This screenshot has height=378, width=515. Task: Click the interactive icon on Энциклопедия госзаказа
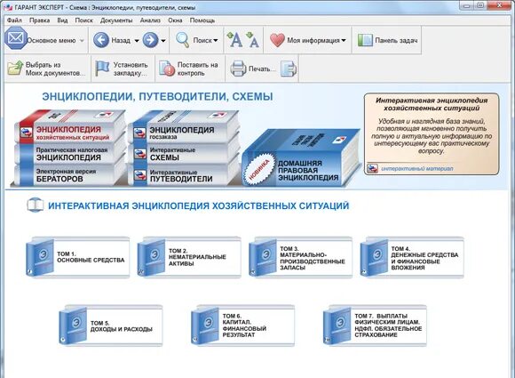tap(139, 133)
